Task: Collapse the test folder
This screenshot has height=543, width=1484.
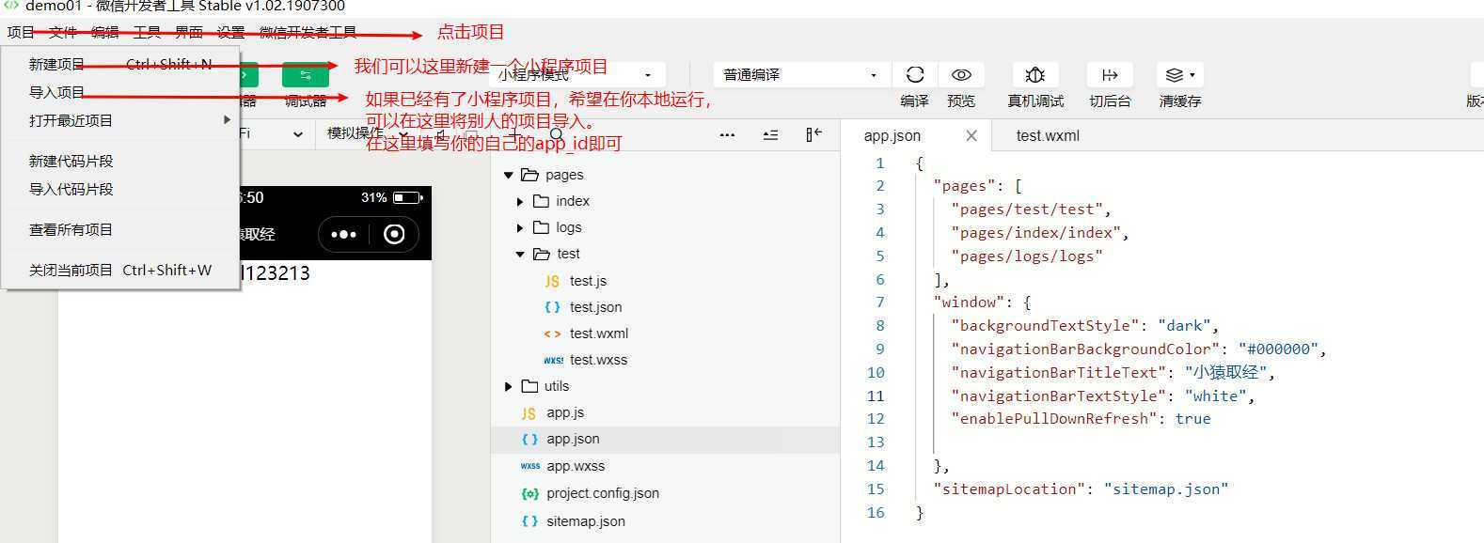Action: click(520, 254)
